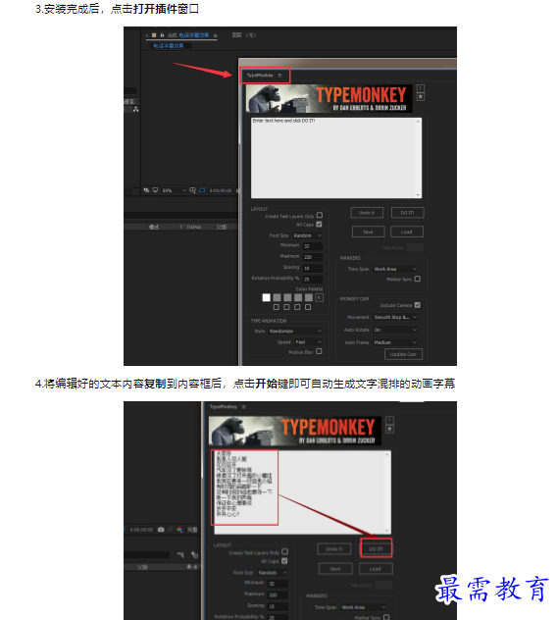Screen dimensions: 557x620
Task: Select the 图层 (无) layer tab
Action: [243, 35]
